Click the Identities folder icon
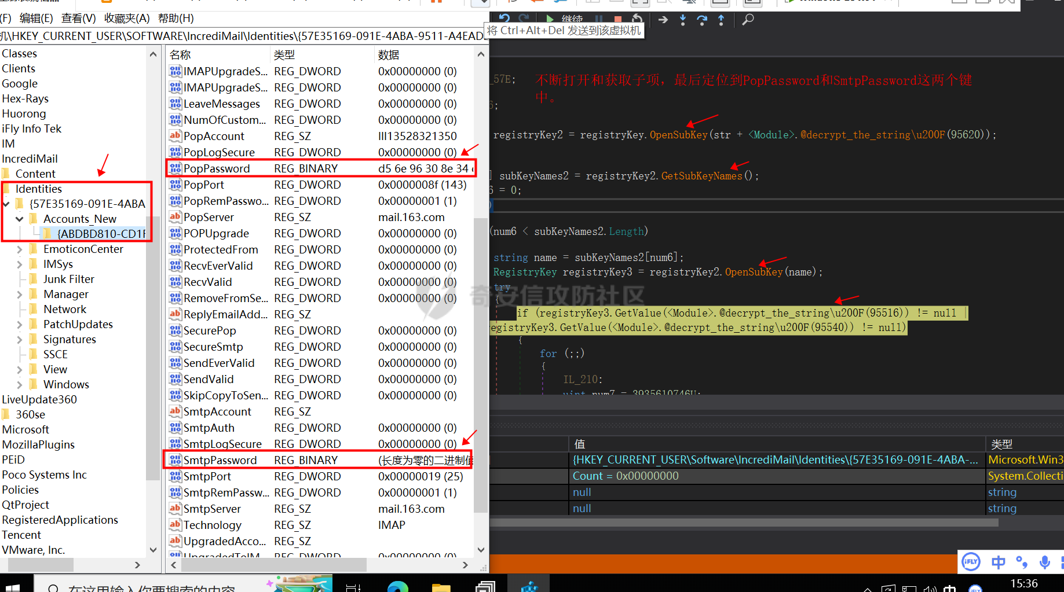1064x592 pixels. coord(7,189)
